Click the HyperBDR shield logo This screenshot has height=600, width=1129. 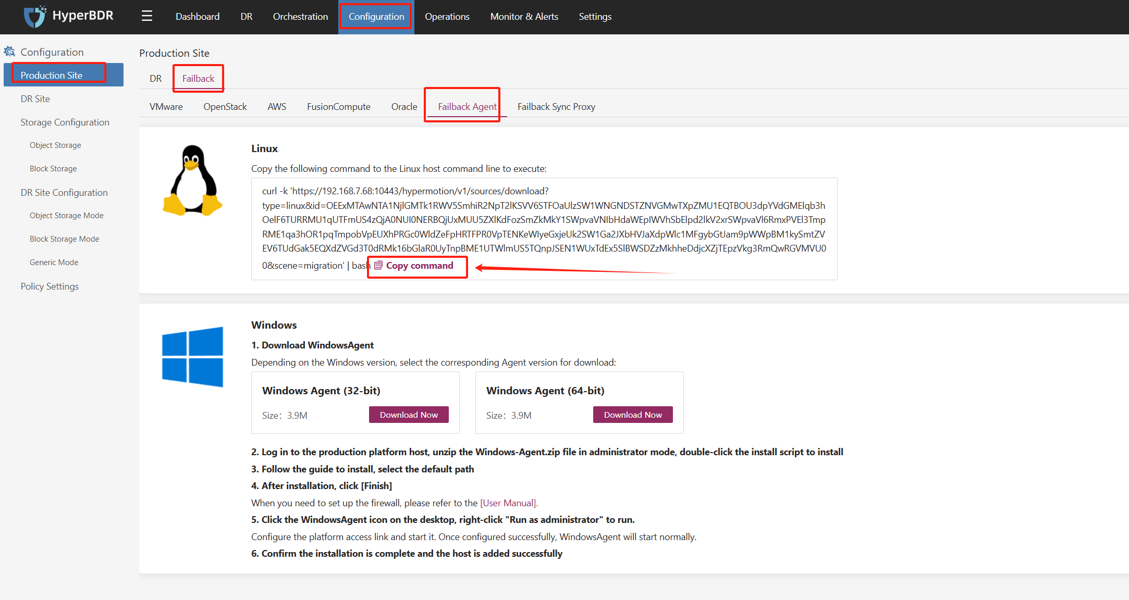35,16
